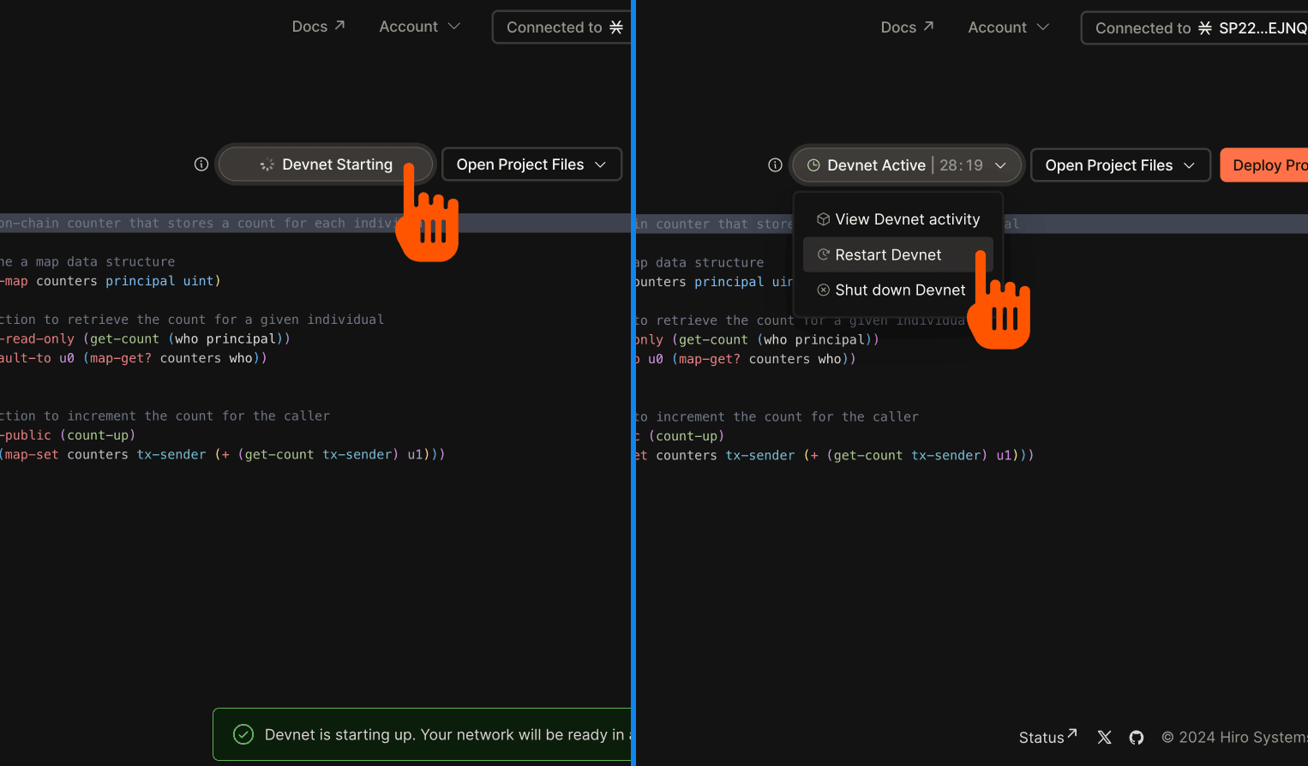Click code line '(get-count (who principal))' in left editor

186,338
